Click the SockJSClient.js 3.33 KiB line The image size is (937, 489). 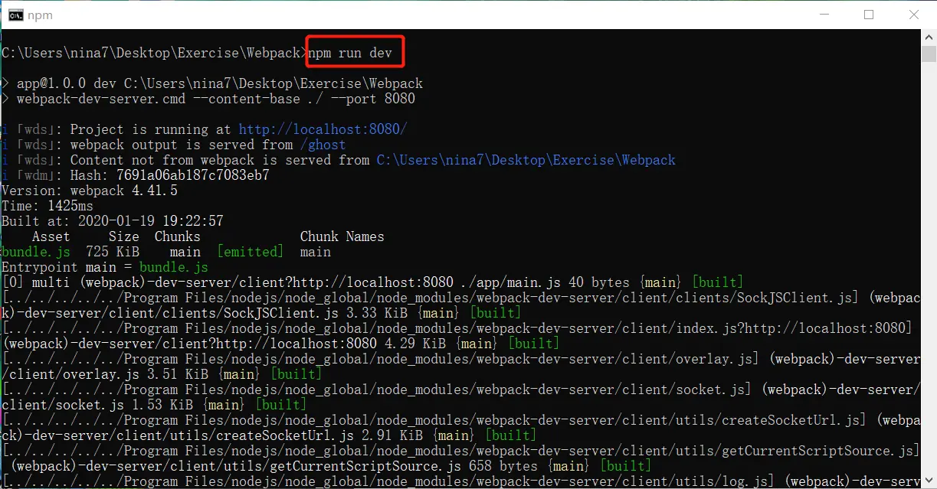point(262,313)
